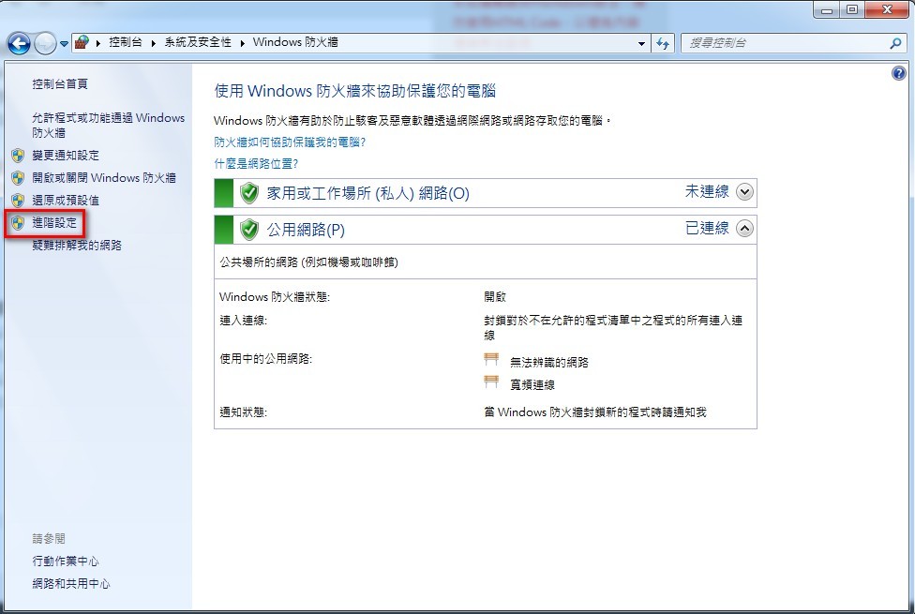Image resolution: width=915 pixels, height=614 pixels.
Task: Click the Back navigation arrow
Action: 19,43
